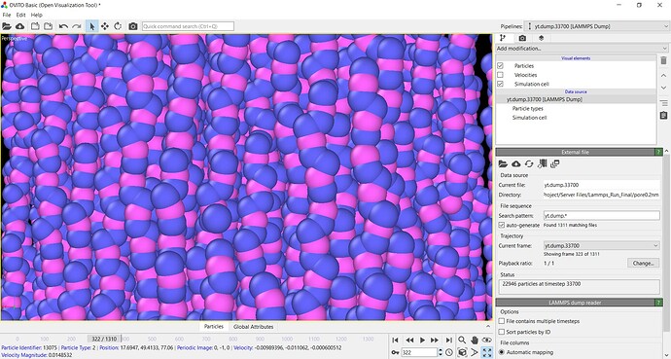Image resolution: width=671 pixels, height=359 pixels.
Task: Click the Change... playback ratio button
Action: [643, 263]
